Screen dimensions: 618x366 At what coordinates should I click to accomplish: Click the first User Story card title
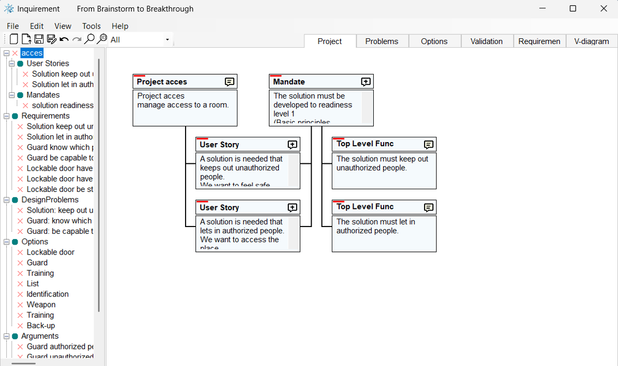tap(219, 145)
